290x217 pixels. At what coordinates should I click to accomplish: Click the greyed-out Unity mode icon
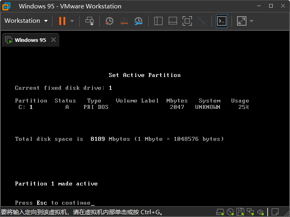201,21
